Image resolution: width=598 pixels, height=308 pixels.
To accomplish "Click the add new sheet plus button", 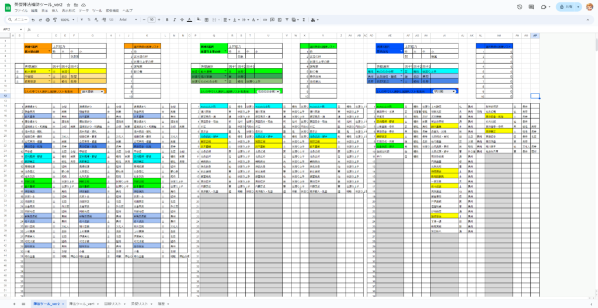I will pos(15,304).
